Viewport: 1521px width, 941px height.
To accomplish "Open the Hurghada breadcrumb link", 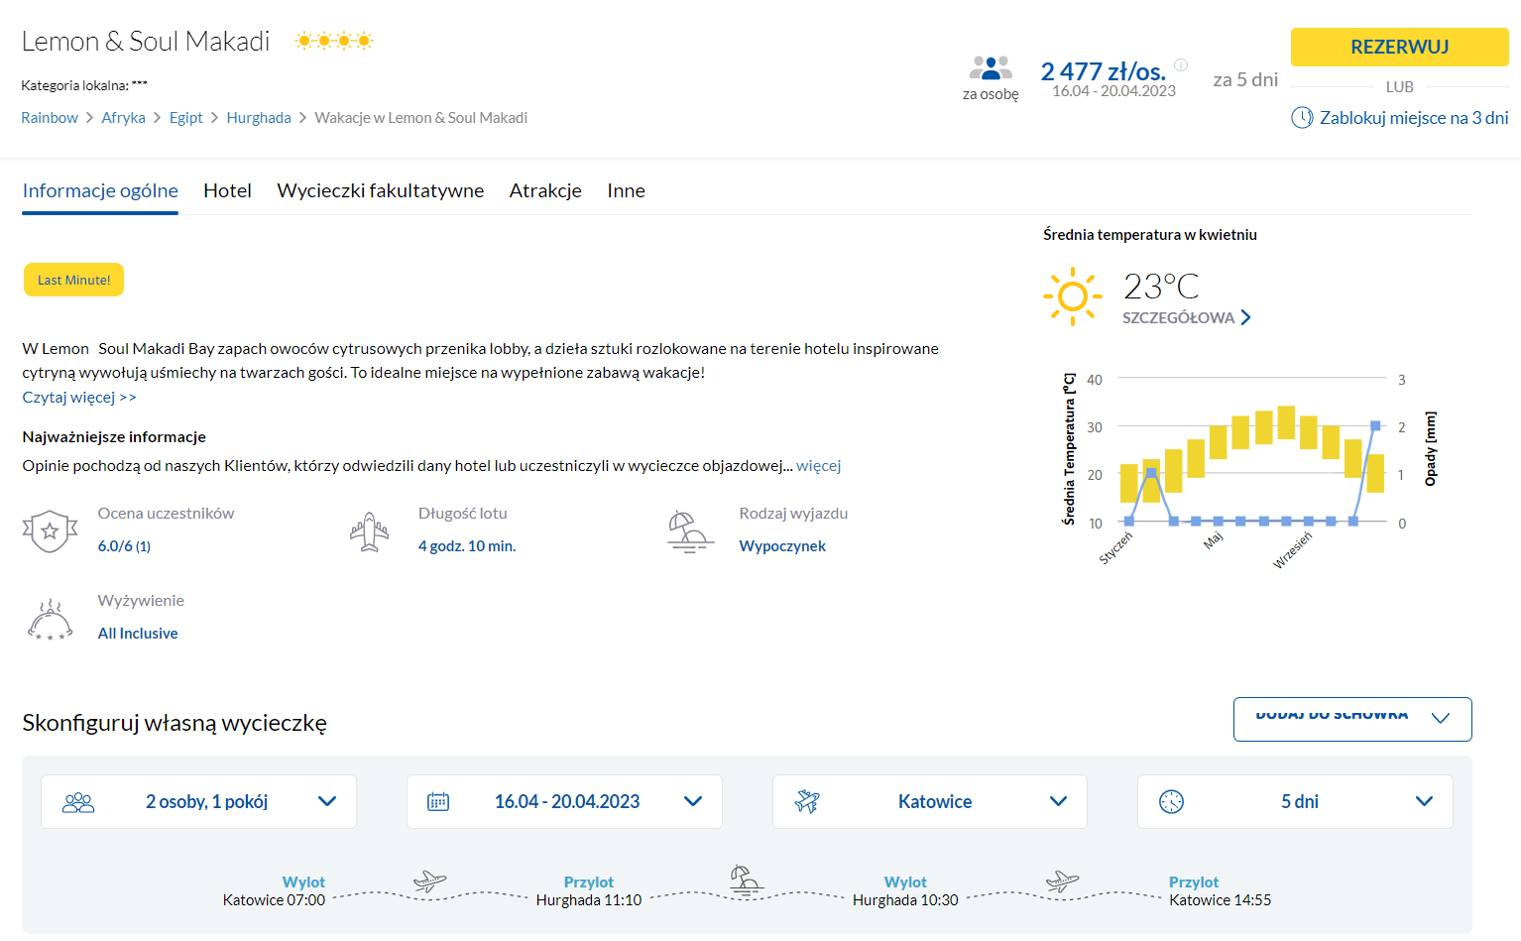I will 259,118.
